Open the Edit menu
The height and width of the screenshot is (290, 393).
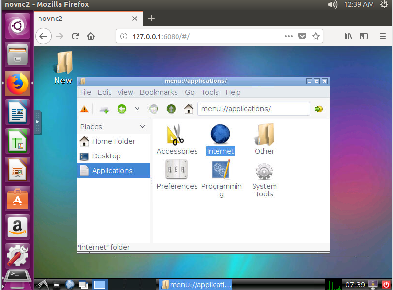pos(104,92)
